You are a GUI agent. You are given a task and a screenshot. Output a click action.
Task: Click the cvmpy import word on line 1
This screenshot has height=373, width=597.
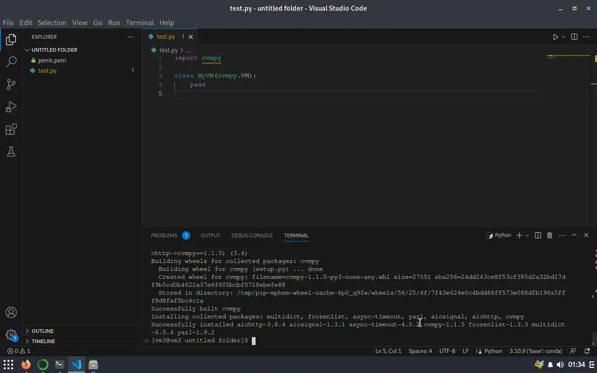(x=212, y=58)
